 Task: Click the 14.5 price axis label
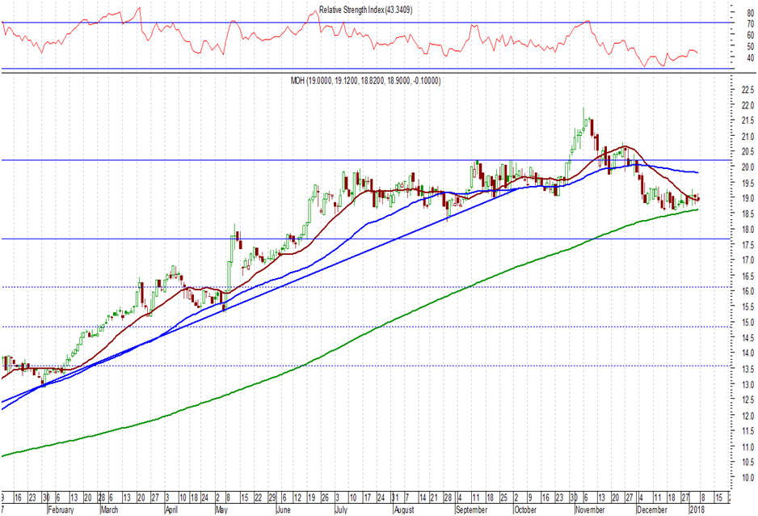click(747, 338)
